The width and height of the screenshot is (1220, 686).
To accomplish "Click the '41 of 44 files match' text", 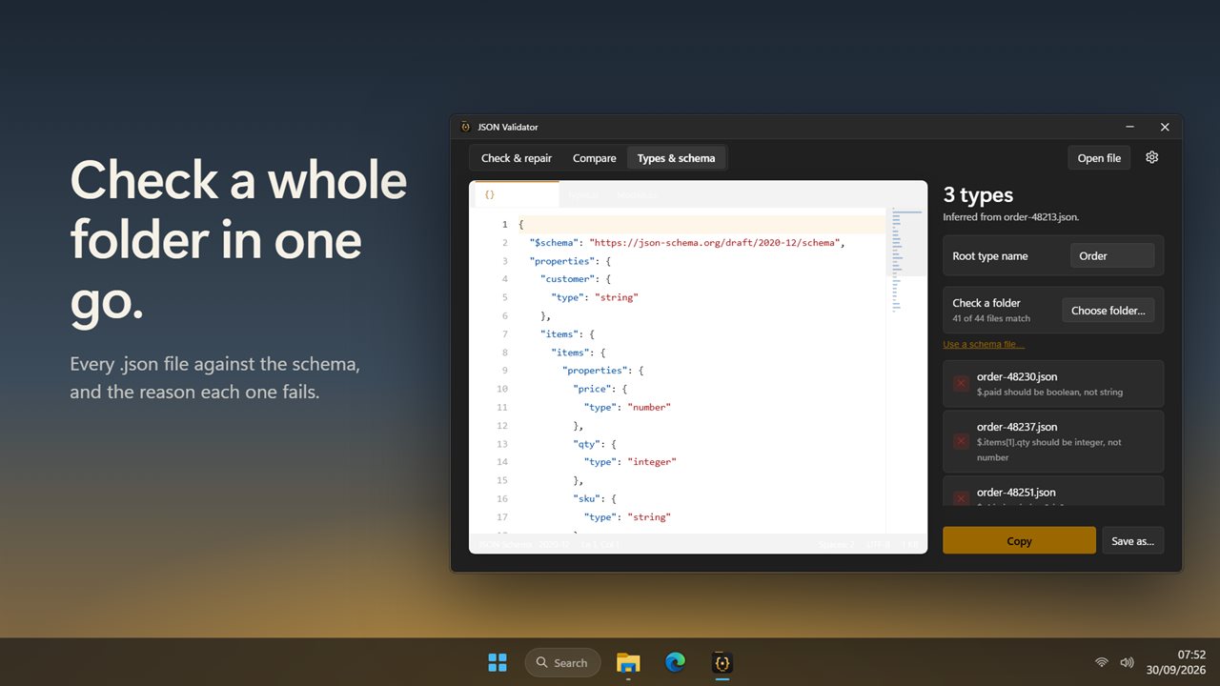I will [x=991, y=318].
